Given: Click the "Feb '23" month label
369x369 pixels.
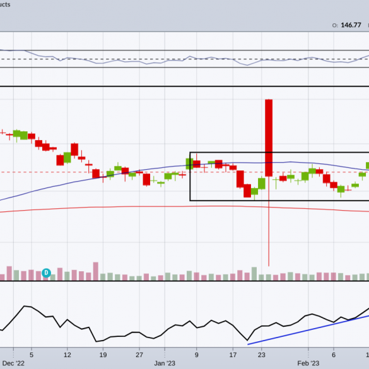Looking at the screenshot, I should click(x=308, y=363).
